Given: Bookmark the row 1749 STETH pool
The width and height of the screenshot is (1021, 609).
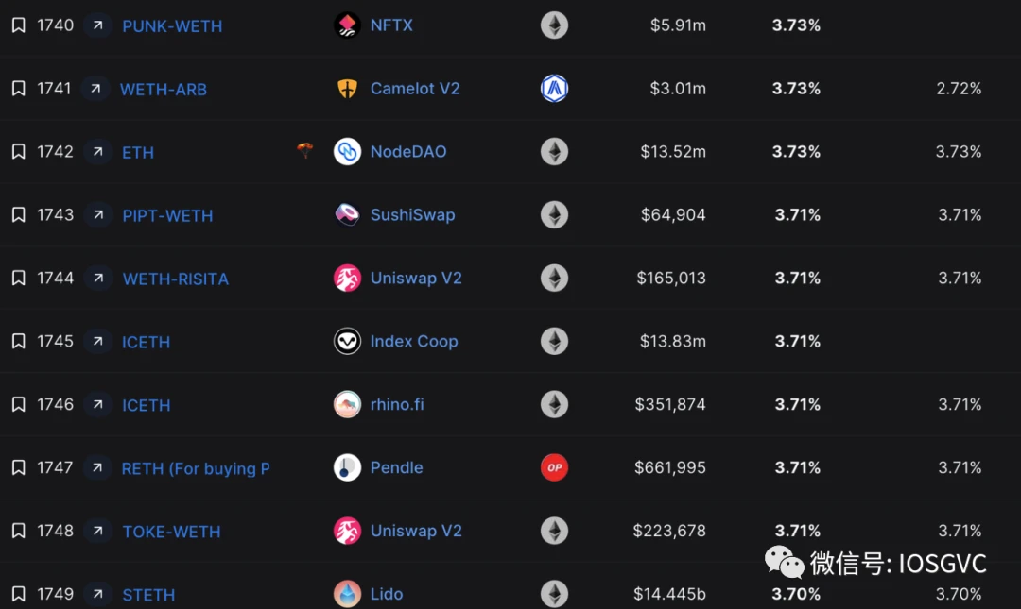Looking at the screenshot, I should [x=19, y=594].
